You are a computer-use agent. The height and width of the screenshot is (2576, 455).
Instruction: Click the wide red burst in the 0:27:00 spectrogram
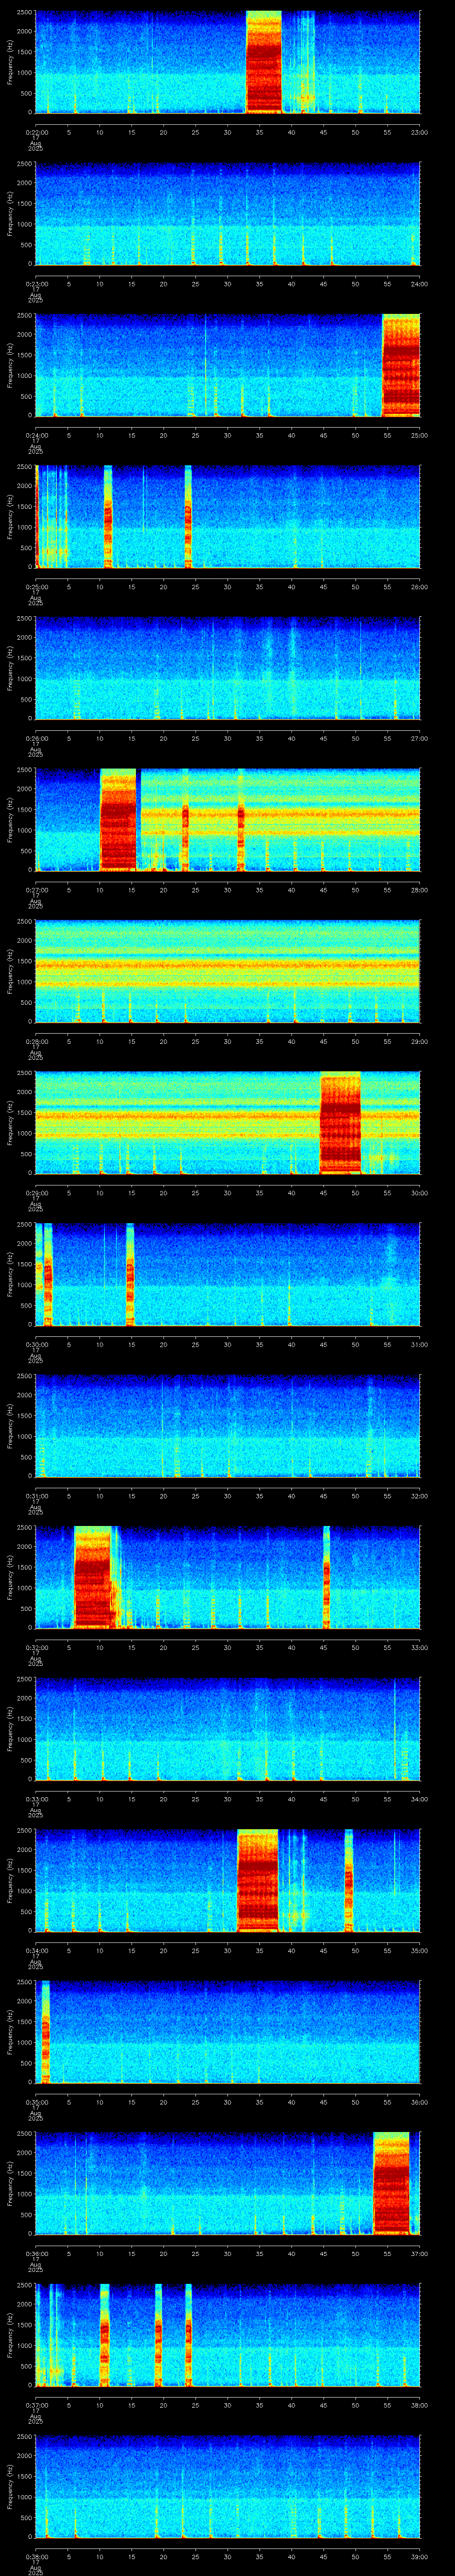[118, 819]
